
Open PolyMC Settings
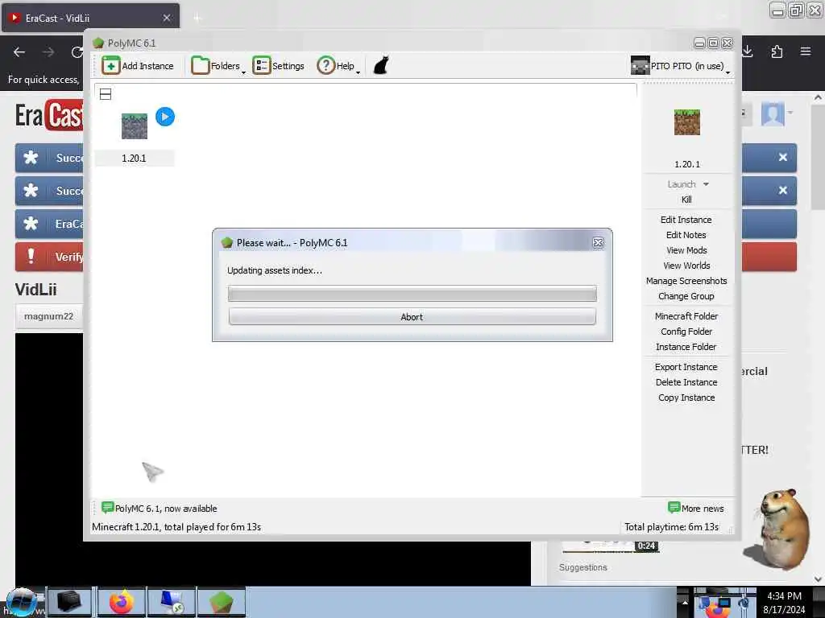pyautogui.click(x=278, y=66)
